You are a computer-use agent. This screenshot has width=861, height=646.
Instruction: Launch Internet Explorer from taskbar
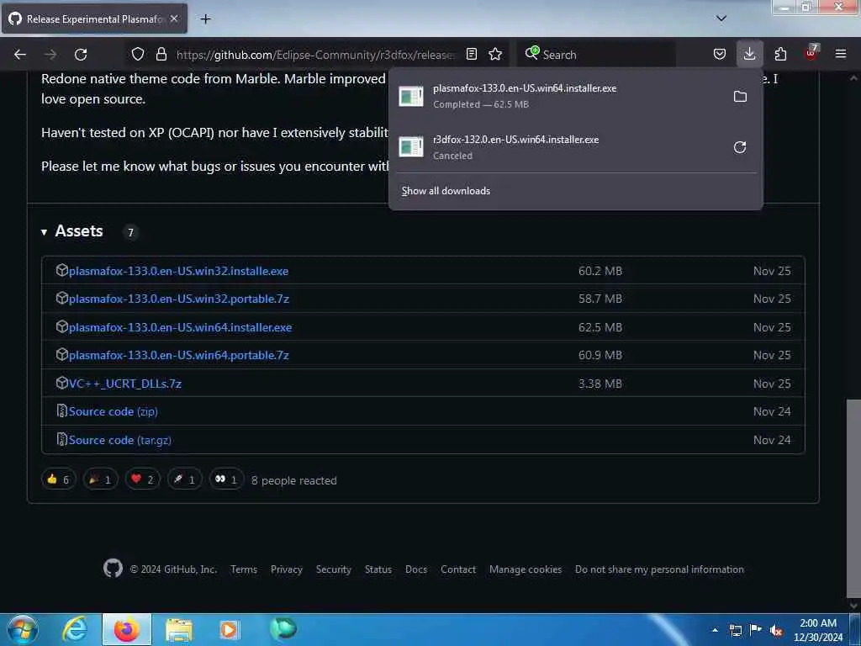point(75,629)
